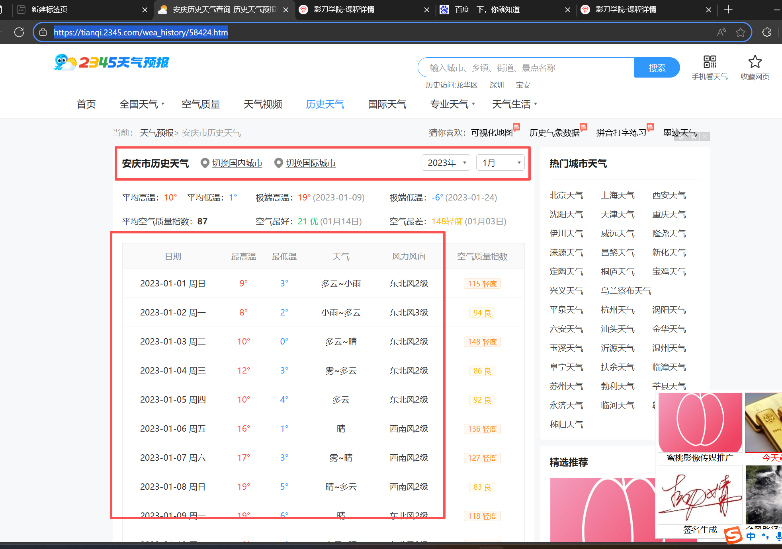The image size is (782, 549).
Task: Click the browser refresh icon
Action: (x=19, y=32)
